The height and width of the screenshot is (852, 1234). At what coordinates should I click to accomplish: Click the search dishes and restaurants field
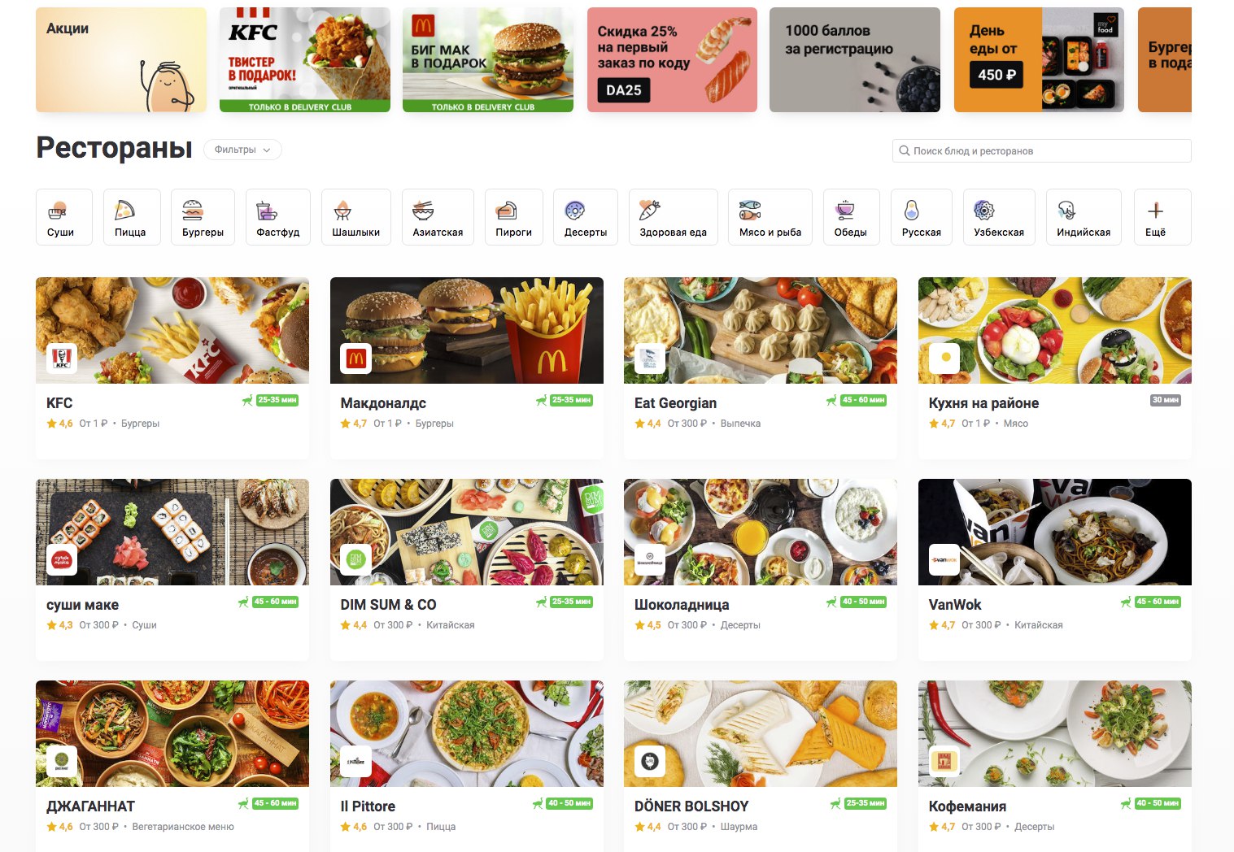coord(1042,150)
